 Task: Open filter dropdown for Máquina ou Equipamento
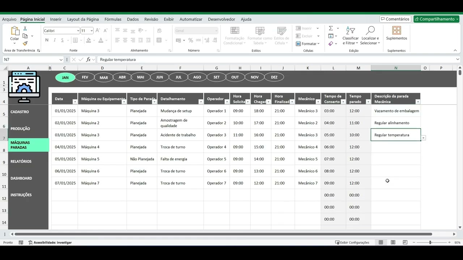(x=124, y=102)
